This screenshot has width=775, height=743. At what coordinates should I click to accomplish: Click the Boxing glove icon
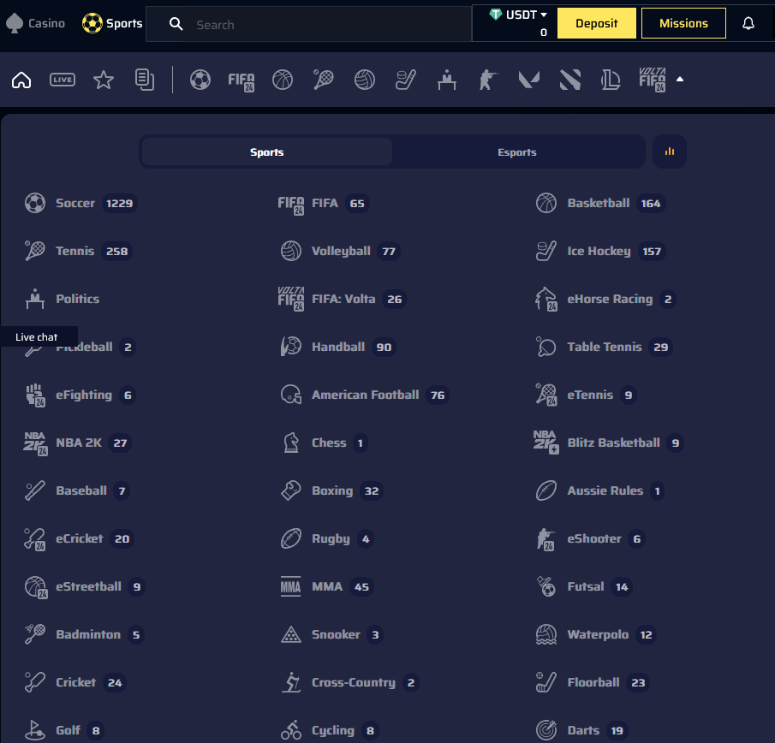(x=290, y=490)
